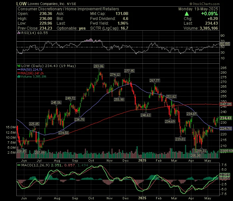Click the 60.55 RSI axis tag
Screen dimensions: 233x201
[x=225, y=44]
